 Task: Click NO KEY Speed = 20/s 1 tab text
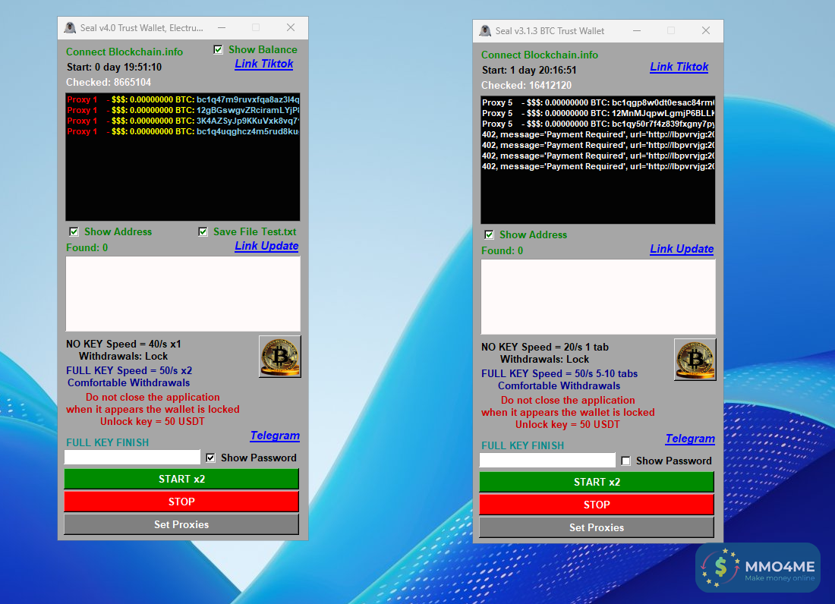(545, 348)
